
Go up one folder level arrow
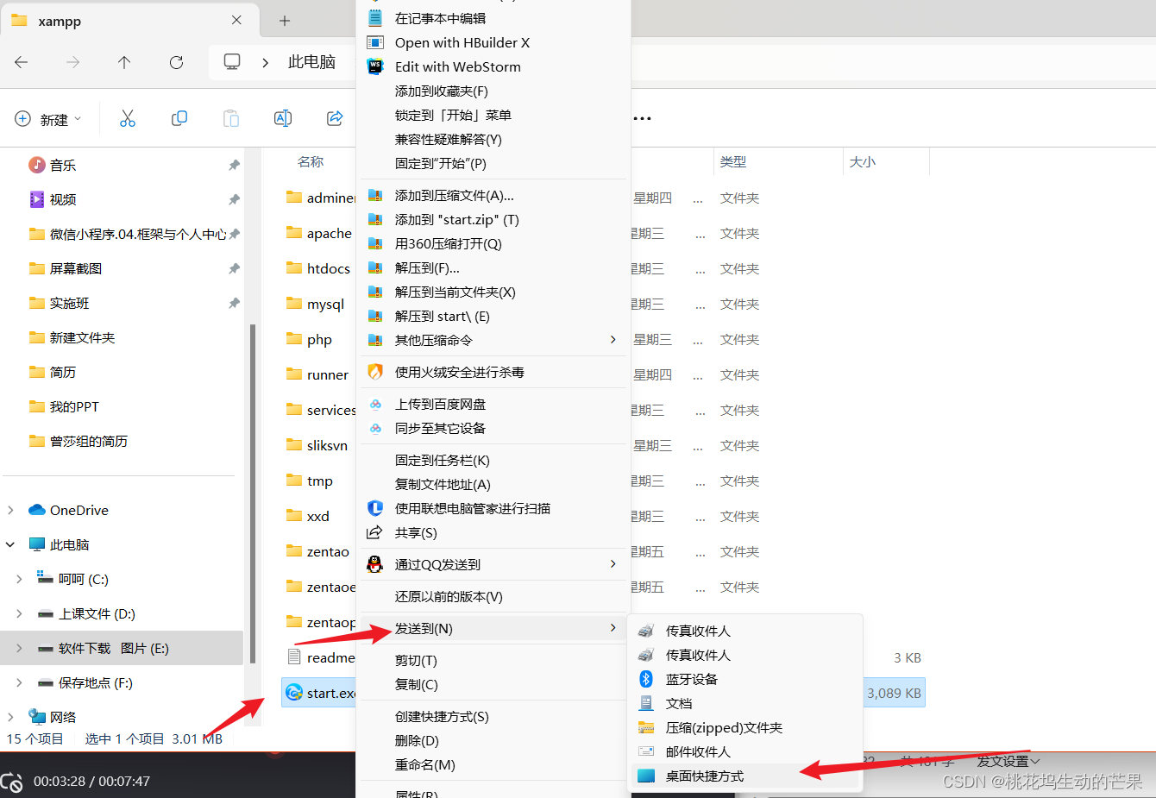(124, 62)
